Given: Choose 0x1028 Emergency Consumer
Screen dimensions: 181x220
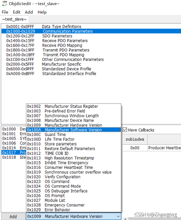Looking at the screenshot, I should [x=74, y=205].
